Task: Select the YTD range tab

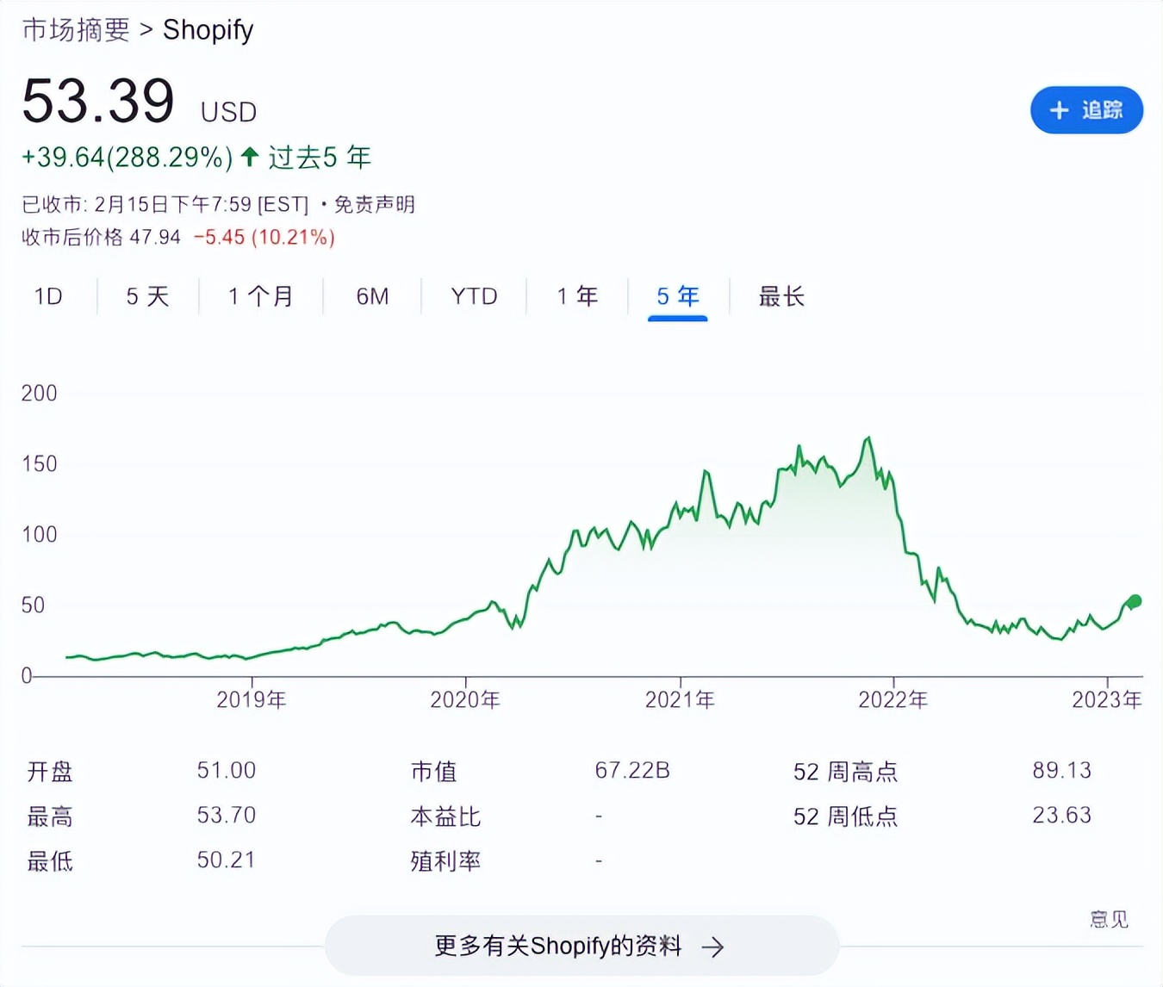Action: [x=474, y=297]
